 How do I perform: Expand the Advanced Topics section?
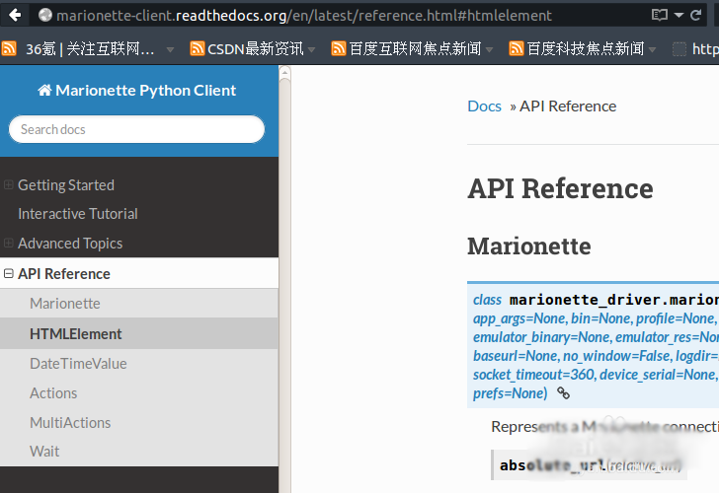pyautogui.click(x=9, y=243)
